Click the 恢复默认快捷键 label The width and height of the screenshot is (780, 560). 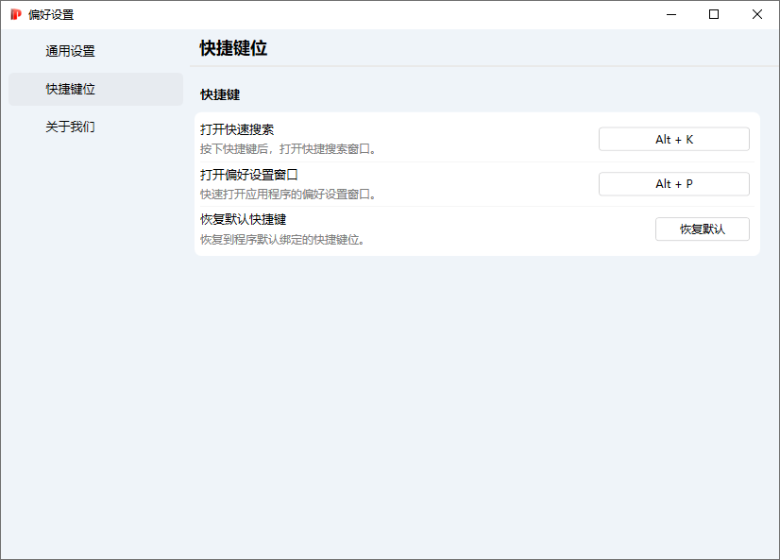point(243,220)
